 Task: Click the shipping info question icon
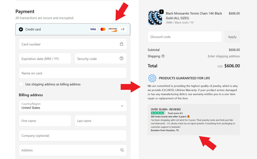[163, 56]
